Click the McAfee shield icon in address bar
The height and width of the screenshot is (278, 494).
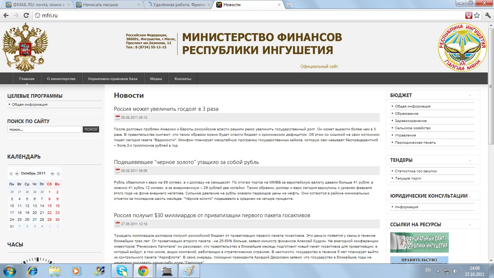click(x=469, y=16)
